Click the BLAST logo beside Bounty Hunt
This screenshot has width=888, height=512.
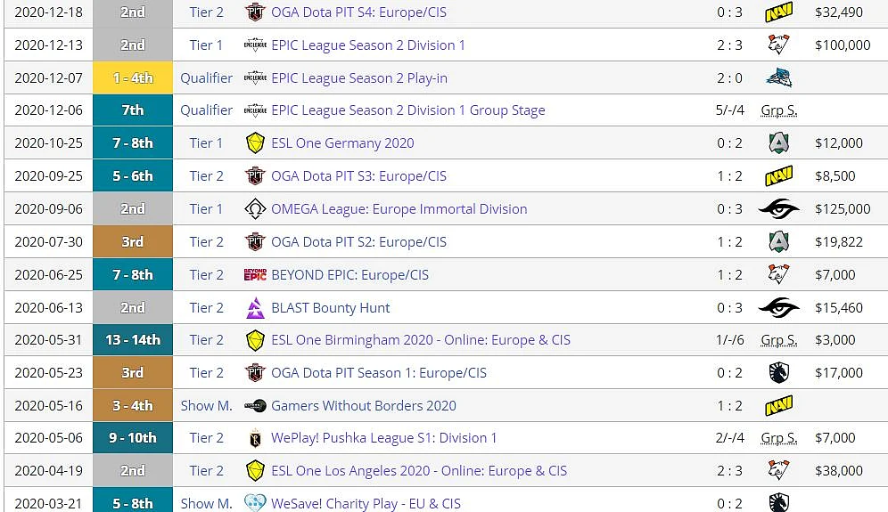[255, 308]
